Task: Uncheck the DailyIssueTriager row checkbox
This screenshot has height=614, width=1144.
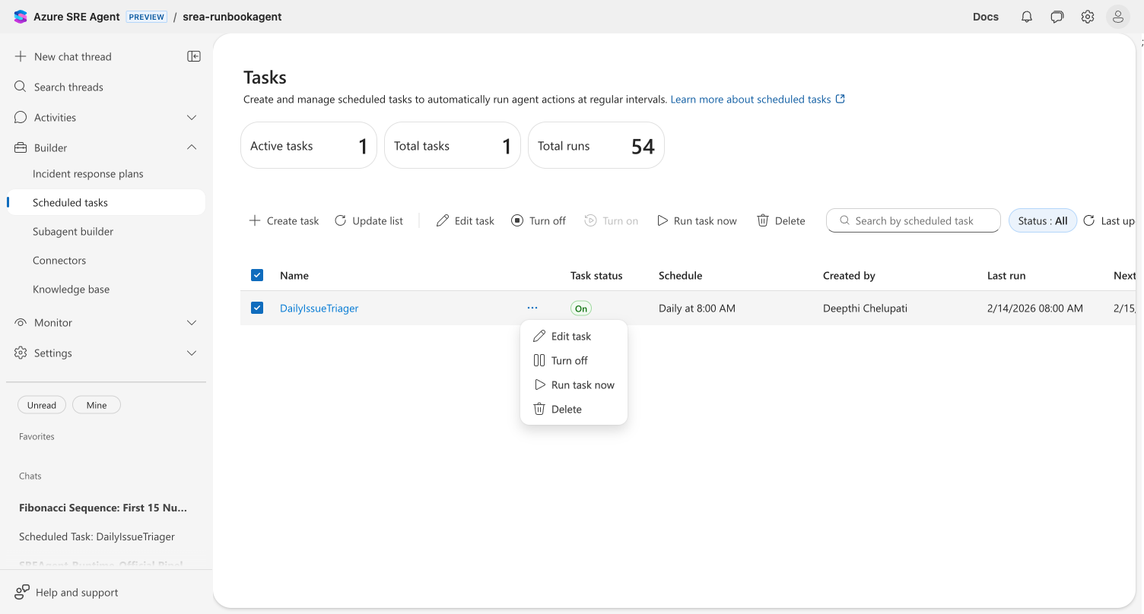Action: pos(257,308)
